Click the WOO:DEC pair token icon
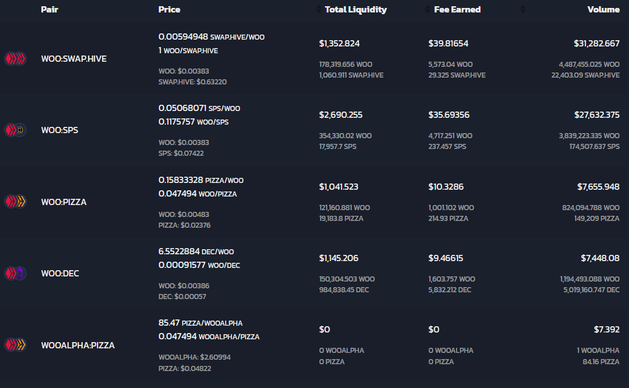629x388 pixels. [15, 273]
